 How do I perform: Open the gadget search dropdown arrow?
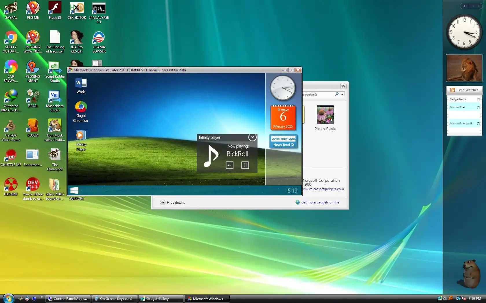pyautogui.click(x=342, y=94)
